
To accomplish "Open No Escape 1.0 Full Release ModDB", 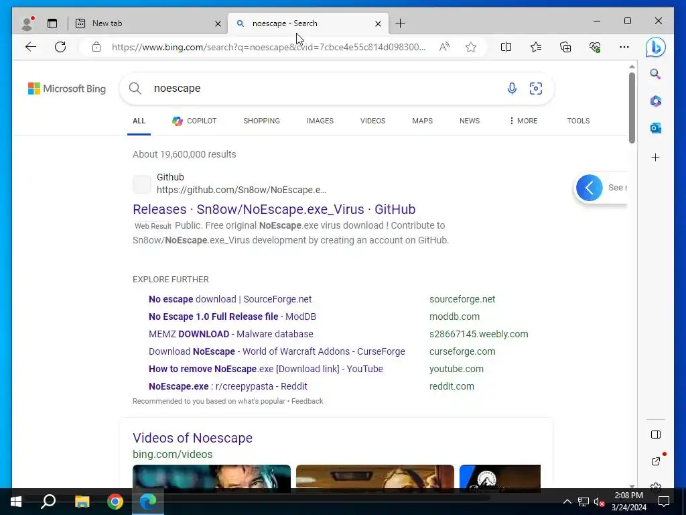I will coord(232,317).
